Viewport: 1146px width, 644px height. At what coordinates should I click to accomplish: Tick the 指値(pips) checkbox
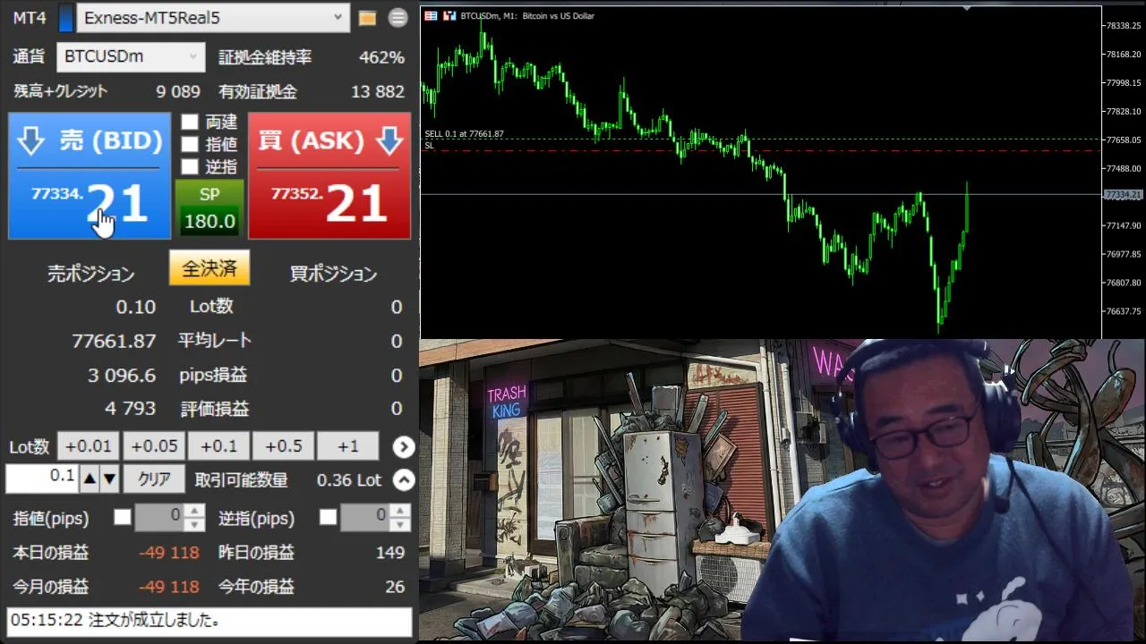pos(123,517)
